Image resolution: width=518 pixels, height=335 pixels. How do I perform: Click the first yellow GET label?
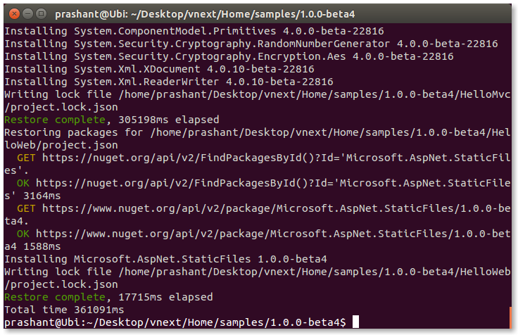[26, 158]
